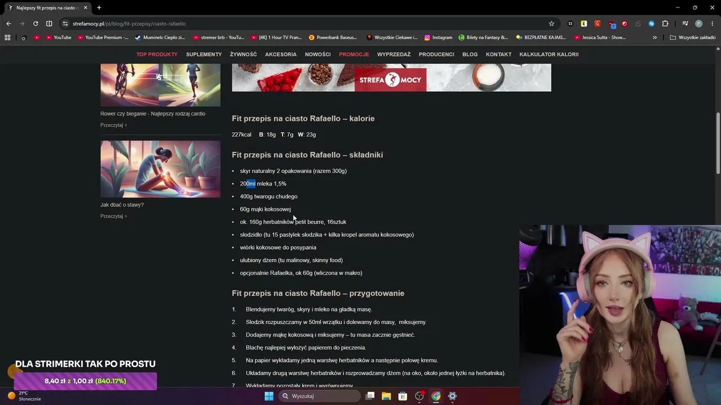Open Powerbank Baseus bookmark
The width and height of the screenshot is (721, 405).
point(333,38)
